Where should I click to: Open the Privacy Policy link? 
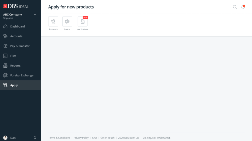(x=81, y=138)
